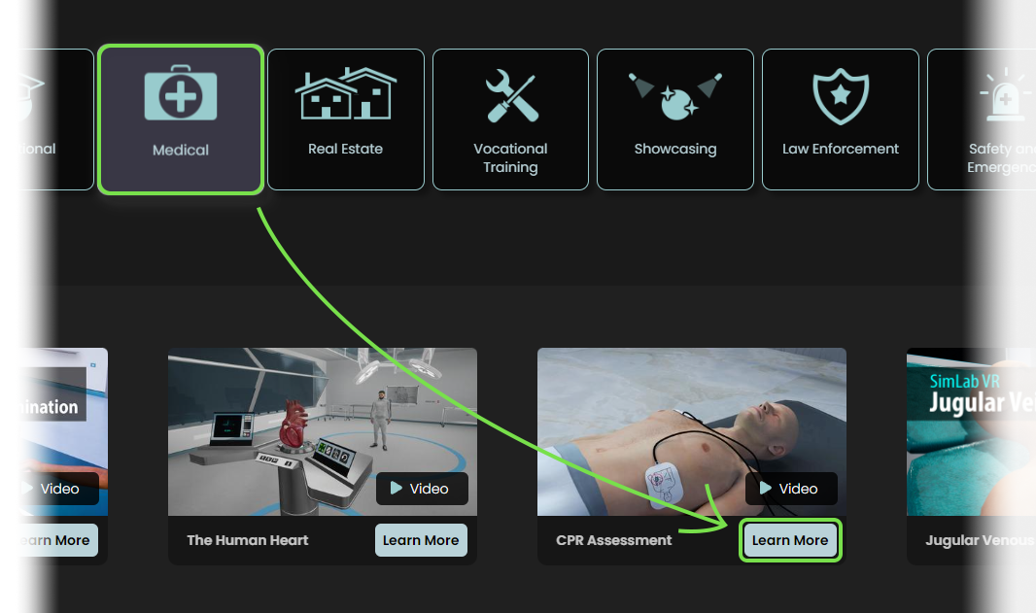Select the Medical first-aid kit icon
Image resolution: width=1036 pixels, height=613 pixels.
181,92
